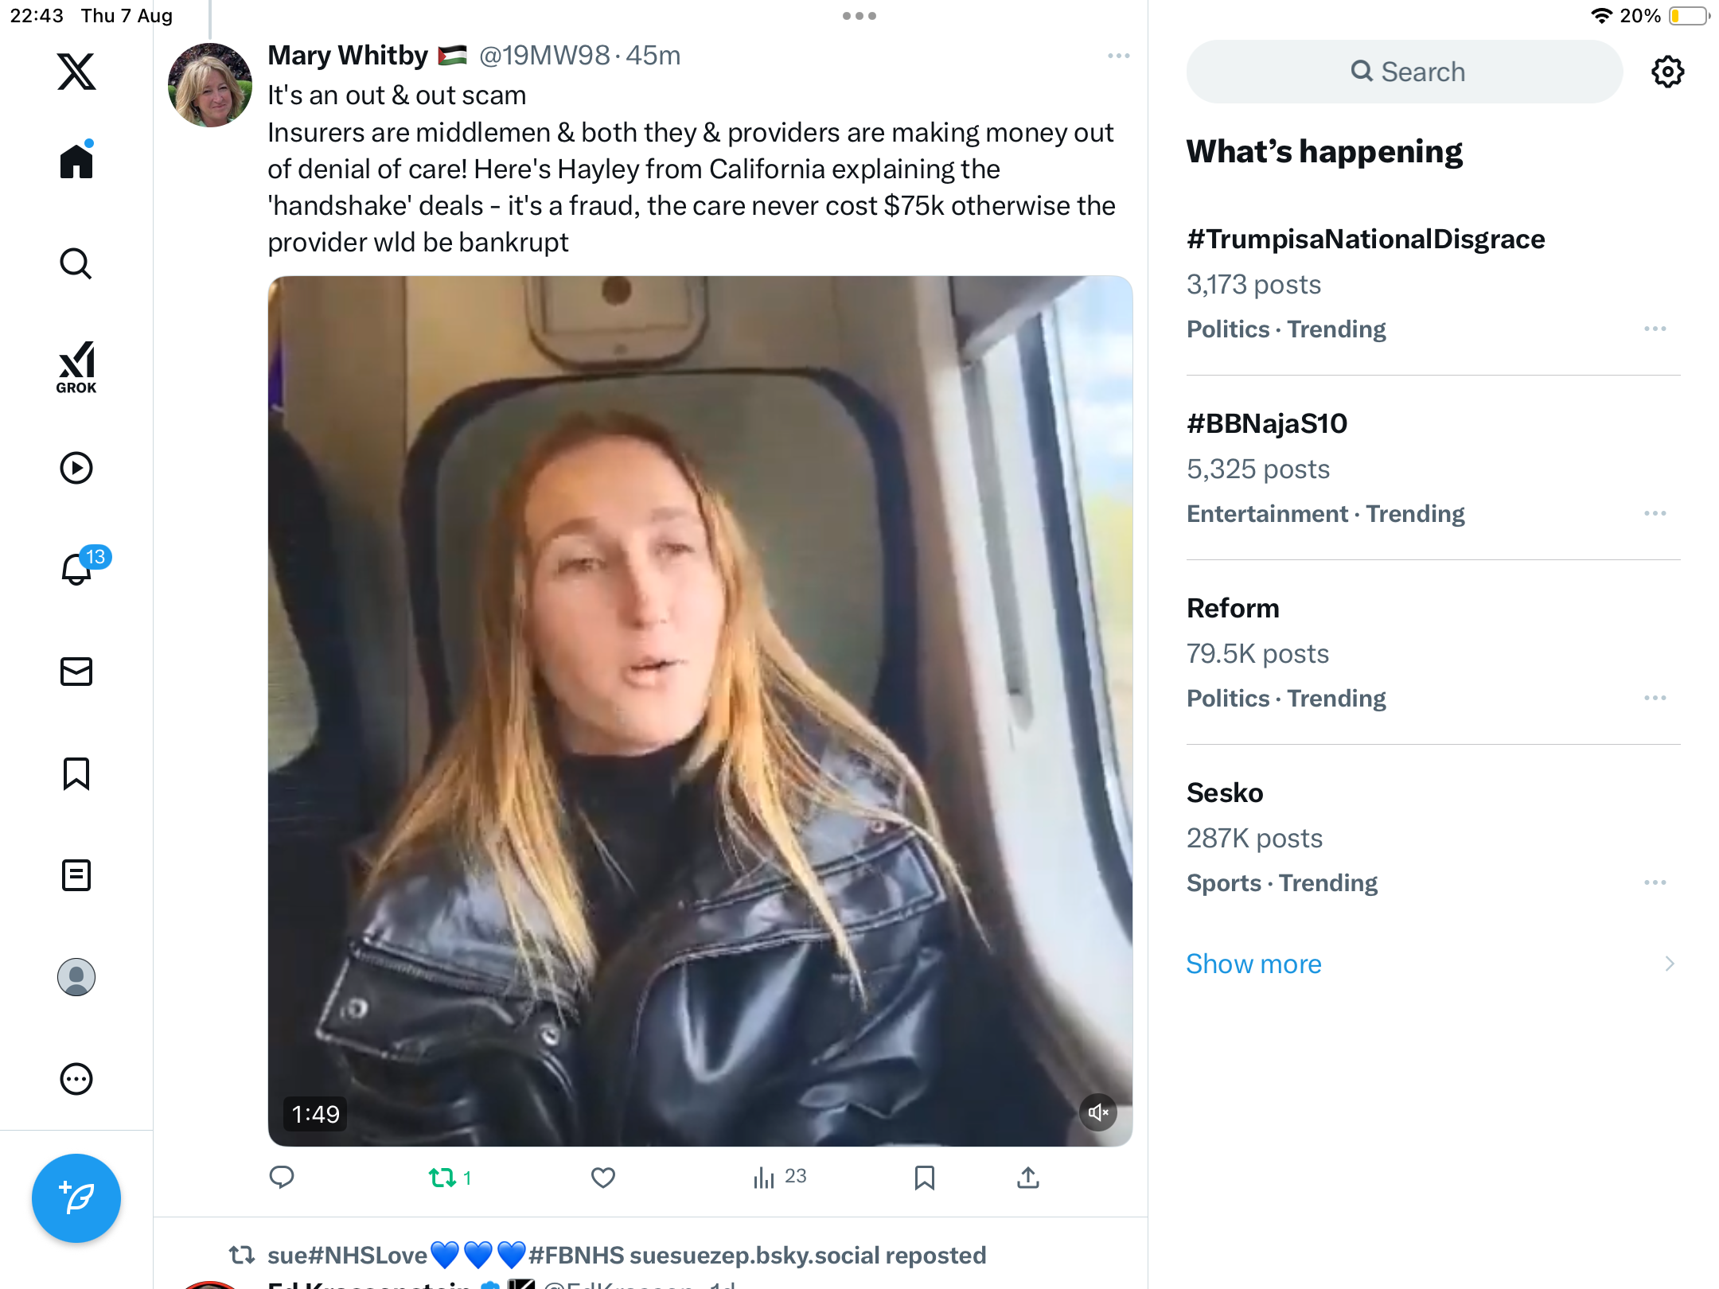Open search settings gear icon

pyautogui.click(x=1667, y=72)
